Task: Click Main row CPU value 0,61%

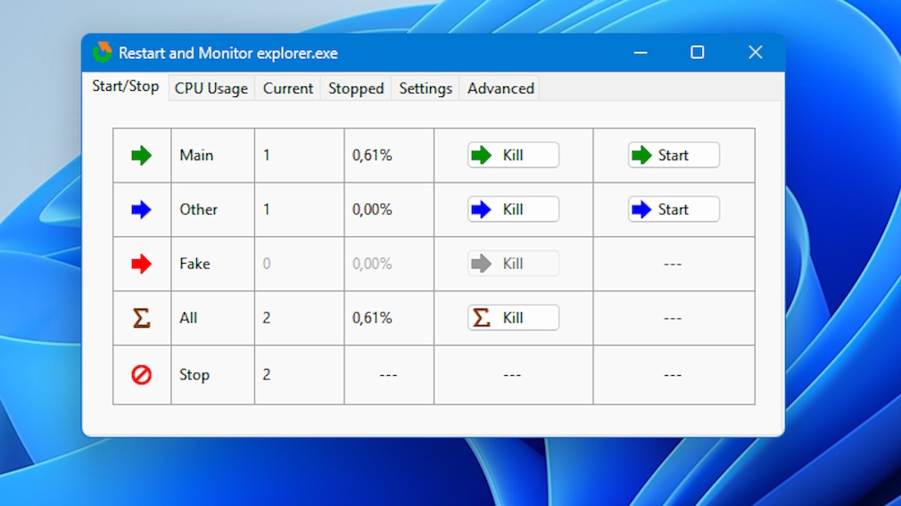Action: [372, 156]
